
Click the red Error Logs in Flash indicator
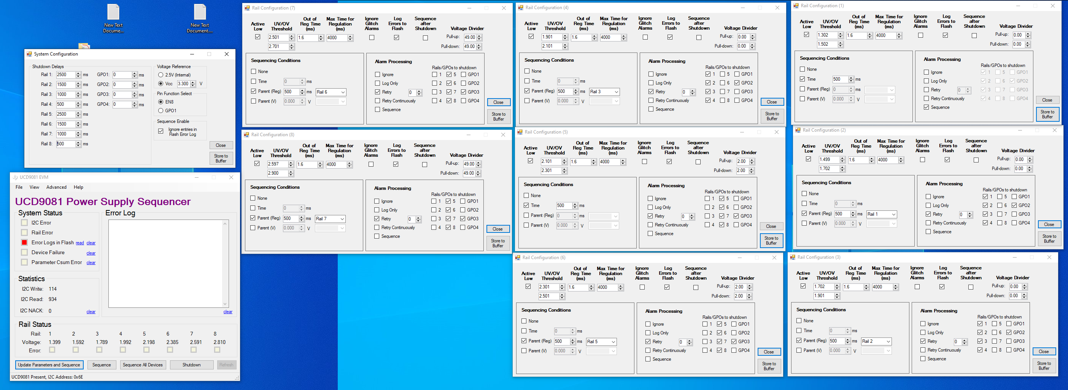click(24, 243)
